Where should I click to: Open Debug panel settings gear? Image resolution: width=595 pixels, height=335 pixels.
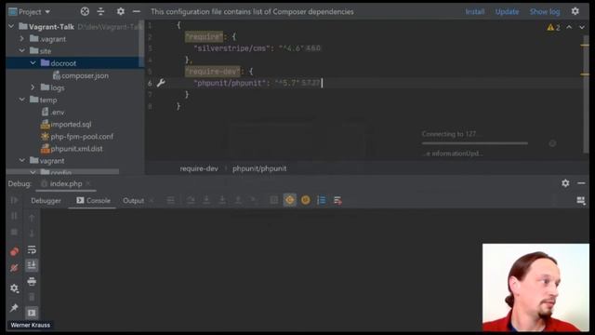tap(565, 183)
